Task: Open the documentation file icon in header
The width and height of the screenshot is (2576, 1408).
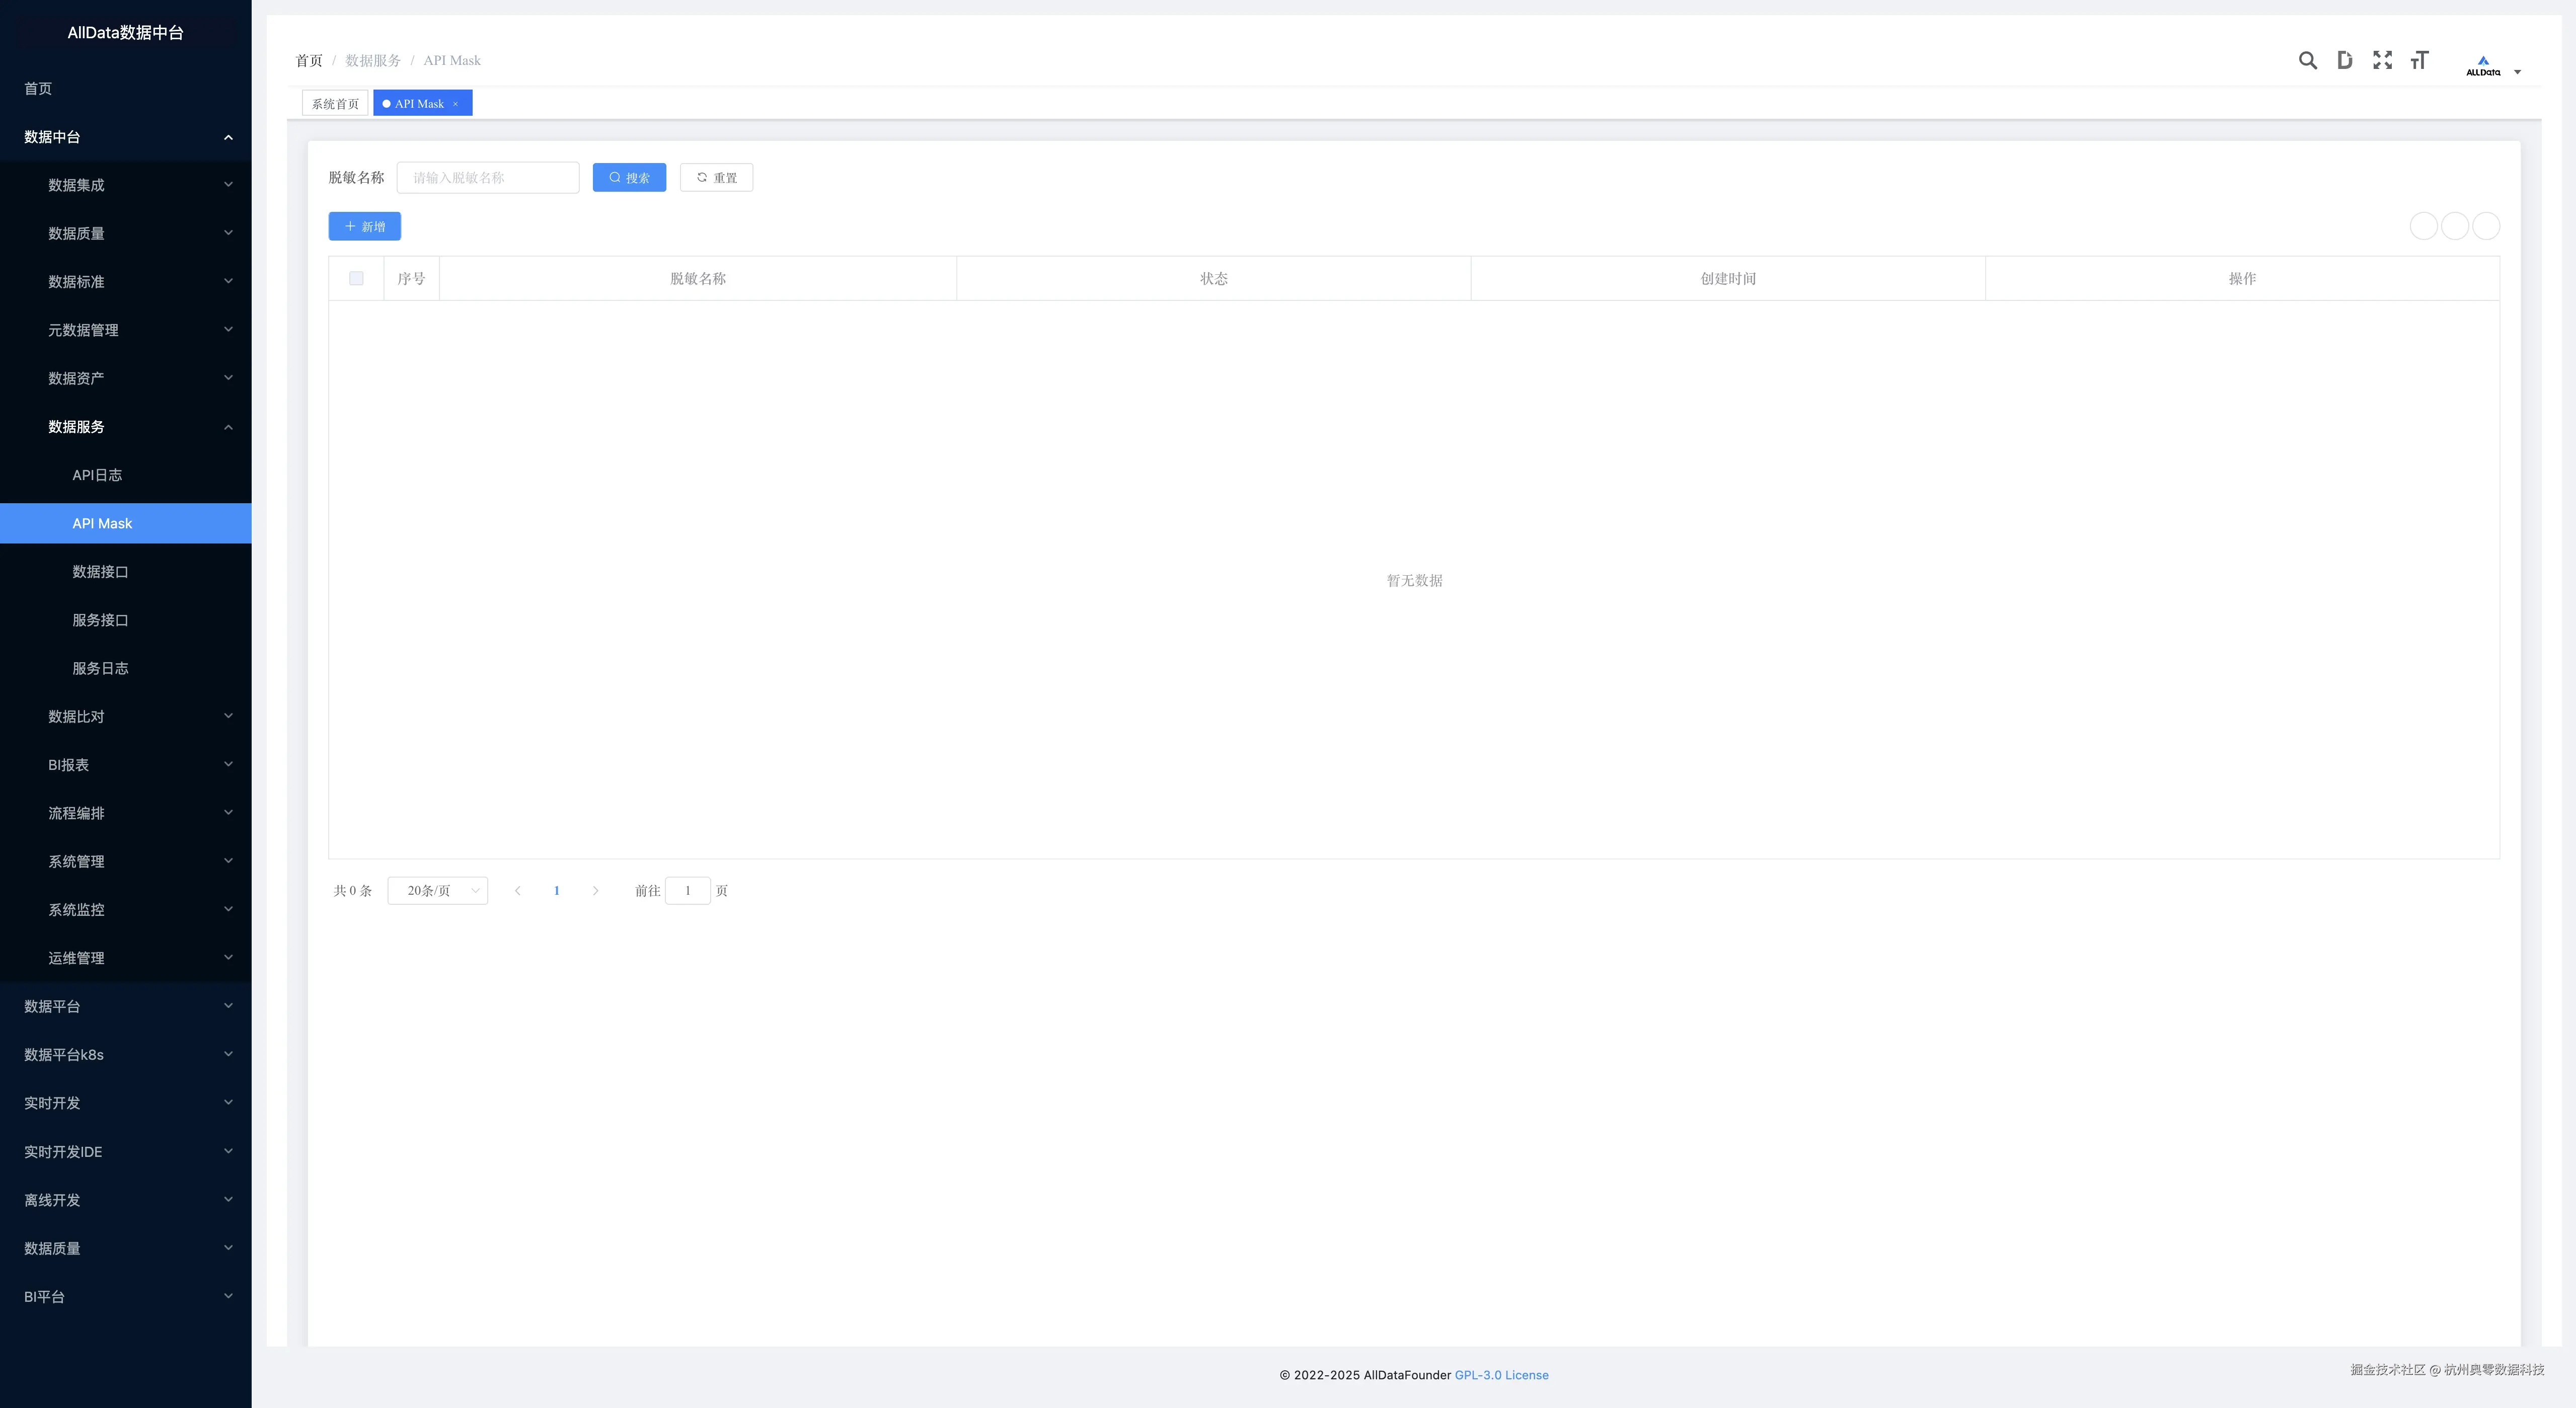Action: pos(2344,60)
